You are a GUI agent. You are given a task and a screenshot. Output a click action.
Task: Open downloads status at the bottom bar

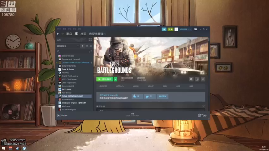pos(132,115)
